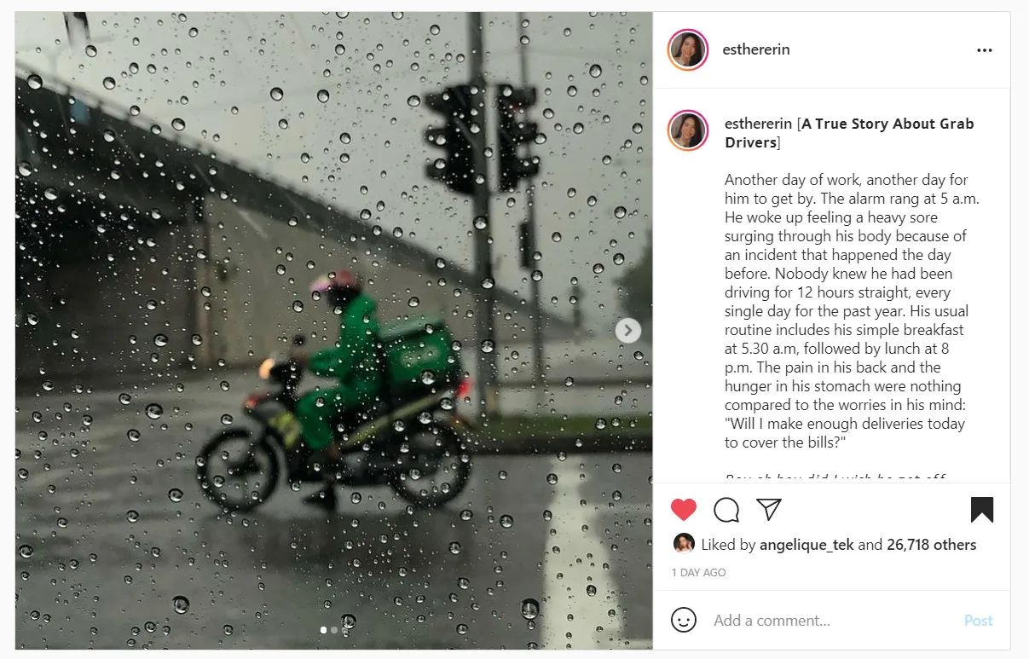Open the three-dot more options menu
Viewport: 1029px width, 659px height.
point(985,50)
